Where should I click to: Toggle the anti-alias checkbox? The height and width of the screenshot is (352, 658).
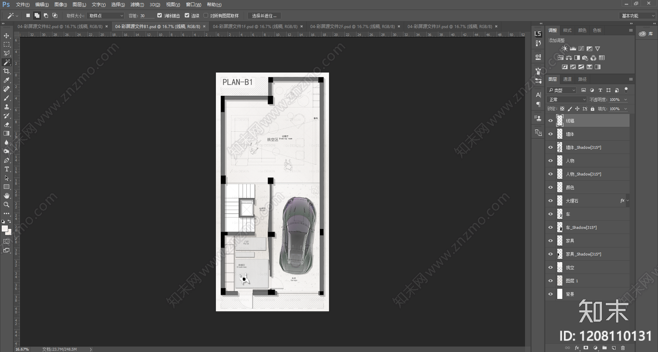click(160, 16)
